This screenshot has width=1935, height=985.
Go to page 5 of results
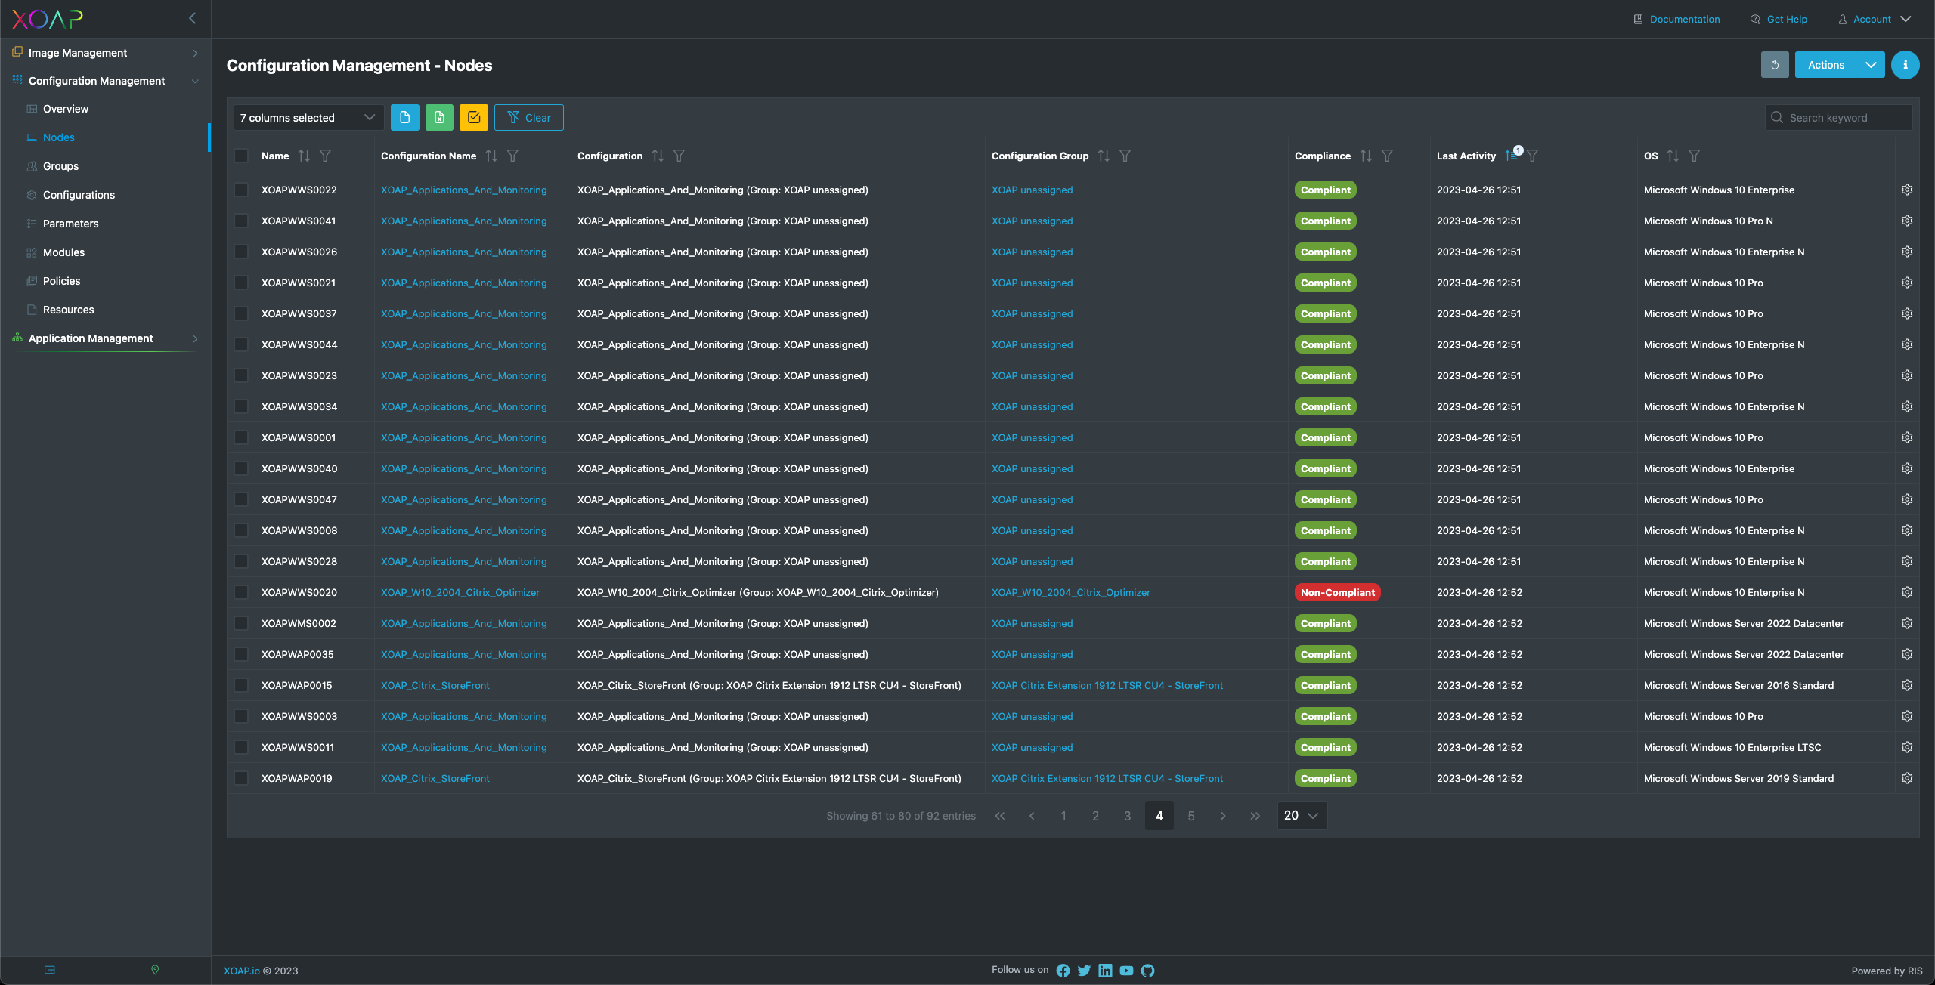pos(1191,816)
